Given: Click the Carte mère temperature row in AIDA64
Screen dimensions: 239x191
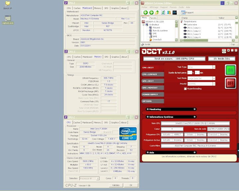Looking at the screenshot, I should (x=207, y=25).
